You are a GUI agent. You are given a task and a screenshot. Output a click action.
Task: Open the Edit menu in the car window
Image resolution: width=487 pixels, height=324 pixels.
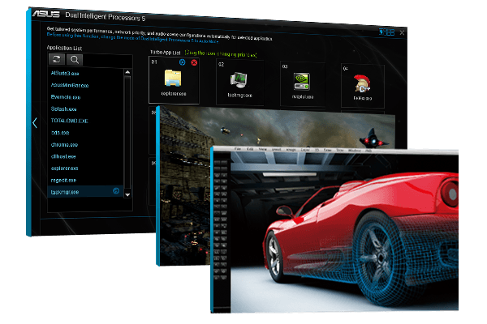(x=250, y=149)
